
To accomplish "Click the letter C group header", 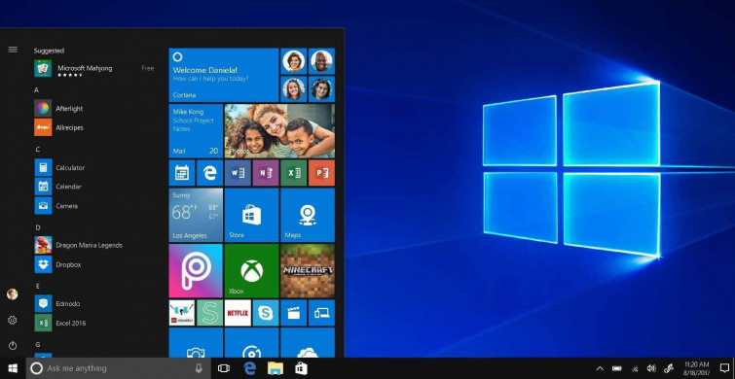I will (x=37, y=150).
